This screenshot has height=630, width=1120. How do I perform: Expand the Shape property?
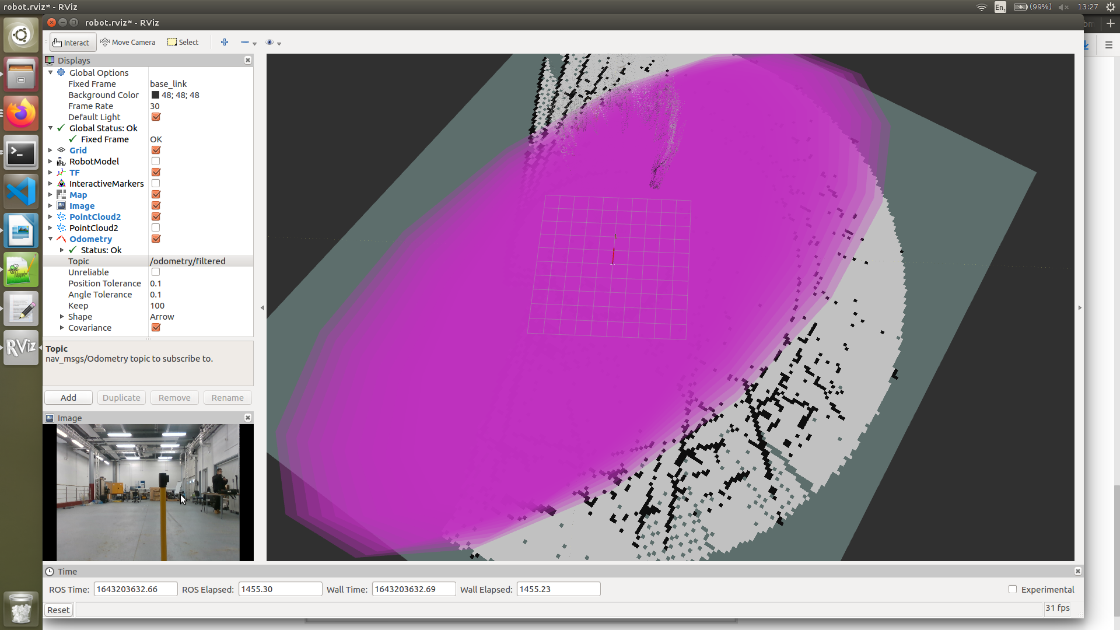[62, 316]
